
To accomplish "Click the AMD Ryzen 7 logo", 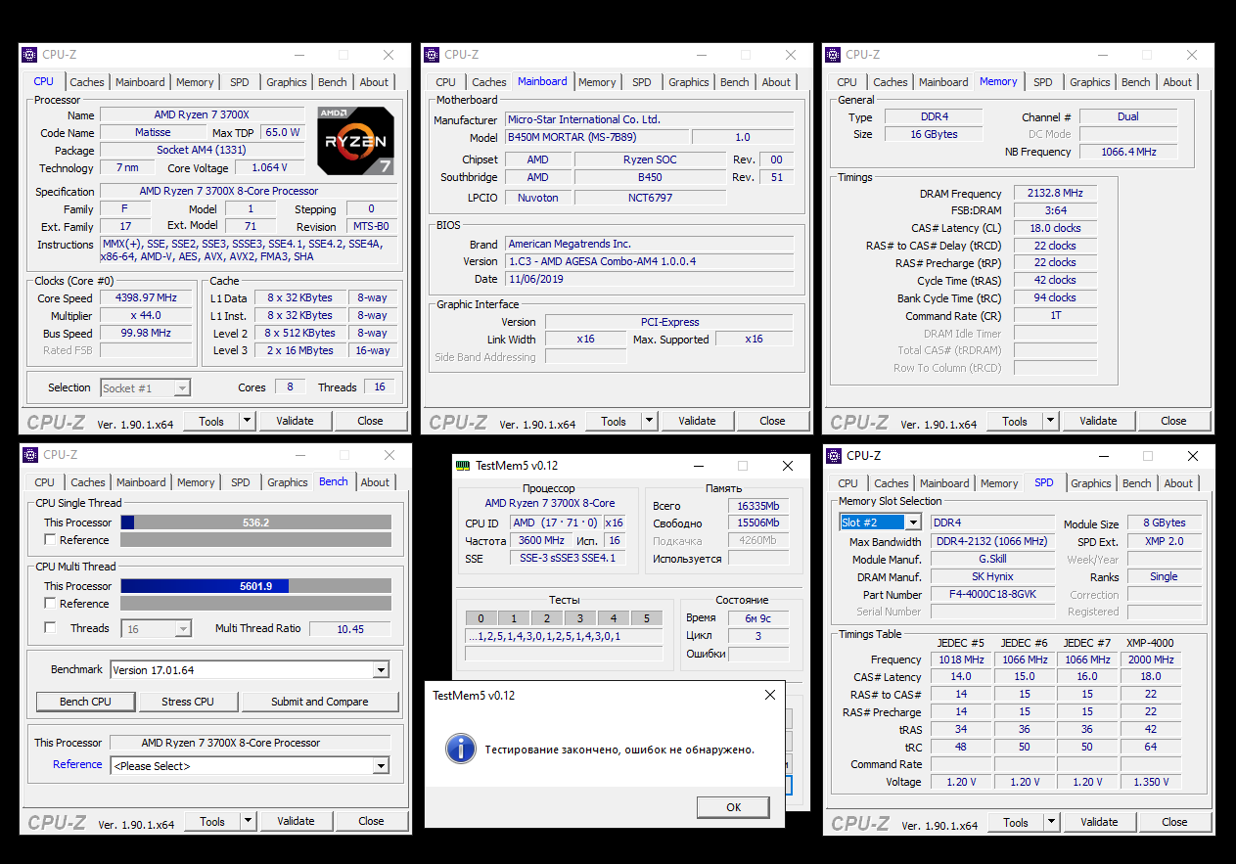I will [x=355, y=140].
